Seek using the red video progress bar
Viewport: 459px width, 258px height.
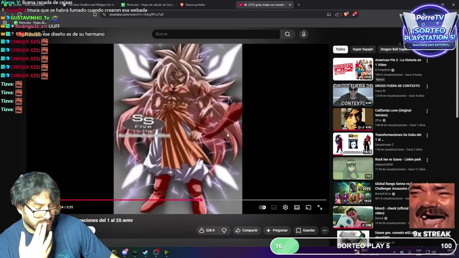pyautogui.click(x=193, y=200)
